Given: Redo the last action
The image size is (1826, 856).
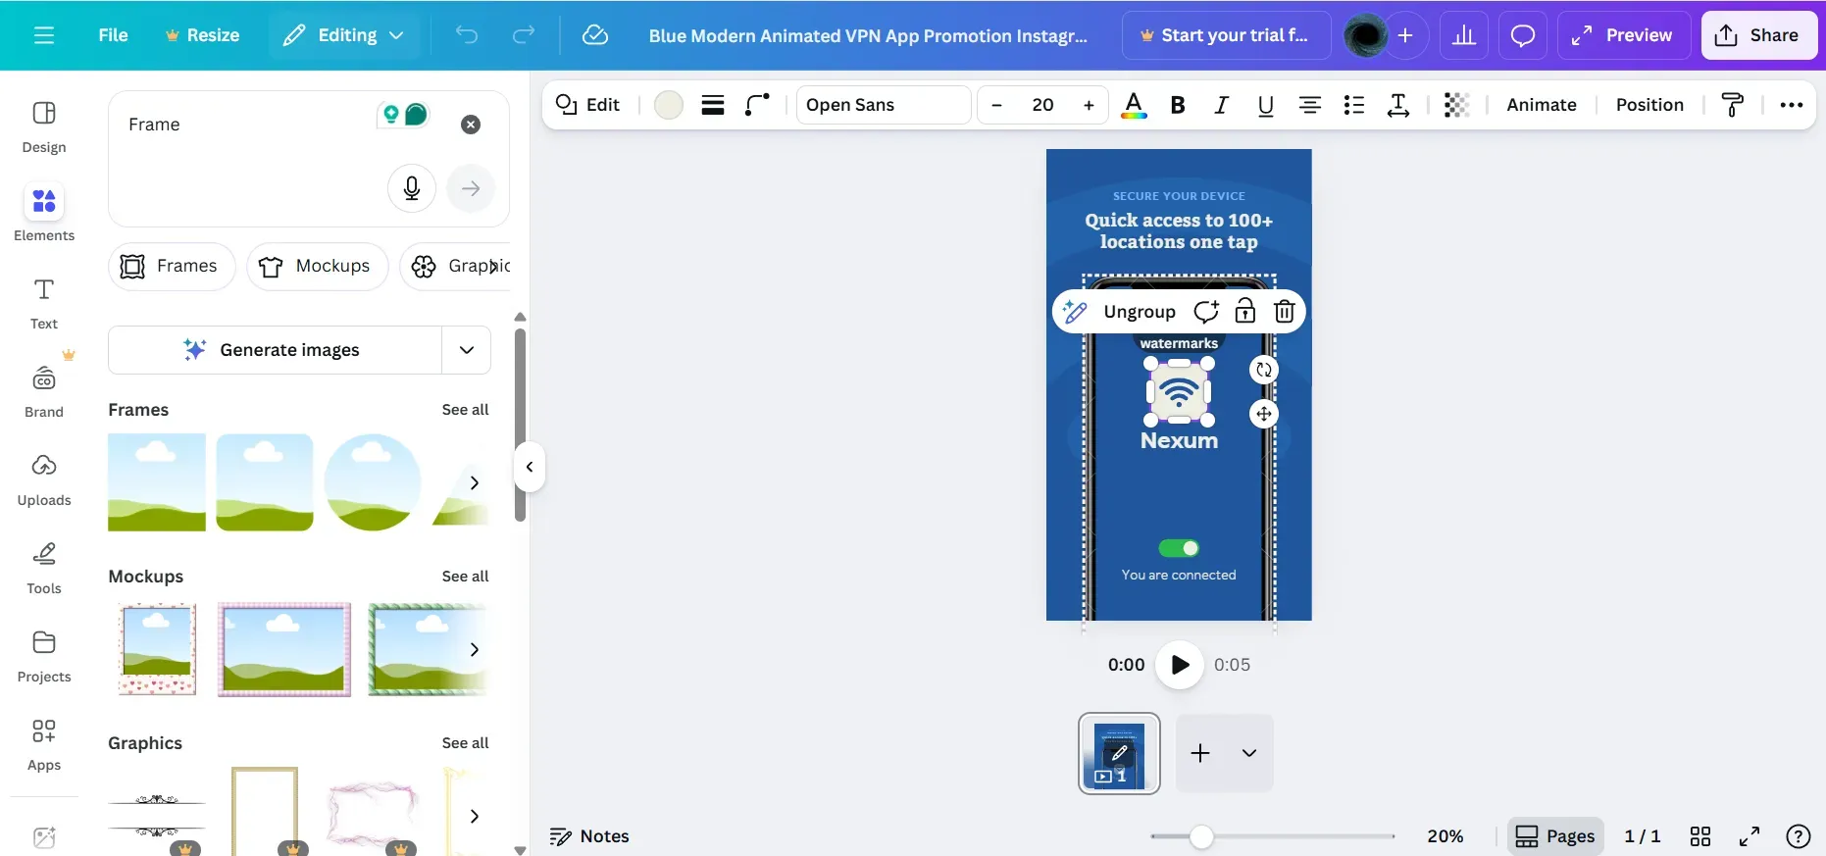Looking at the screenshot, I should (524, 35).
